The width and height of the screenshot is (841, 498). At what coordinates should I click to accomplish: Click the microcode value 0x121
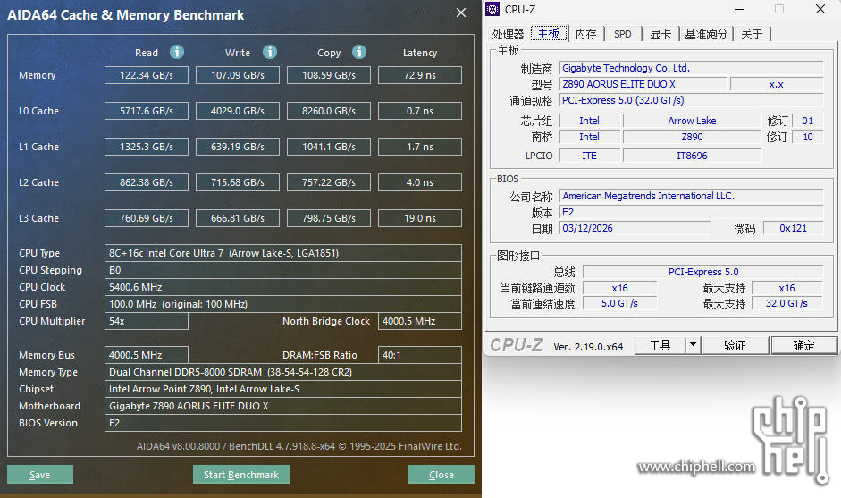[x=793, y=228]
